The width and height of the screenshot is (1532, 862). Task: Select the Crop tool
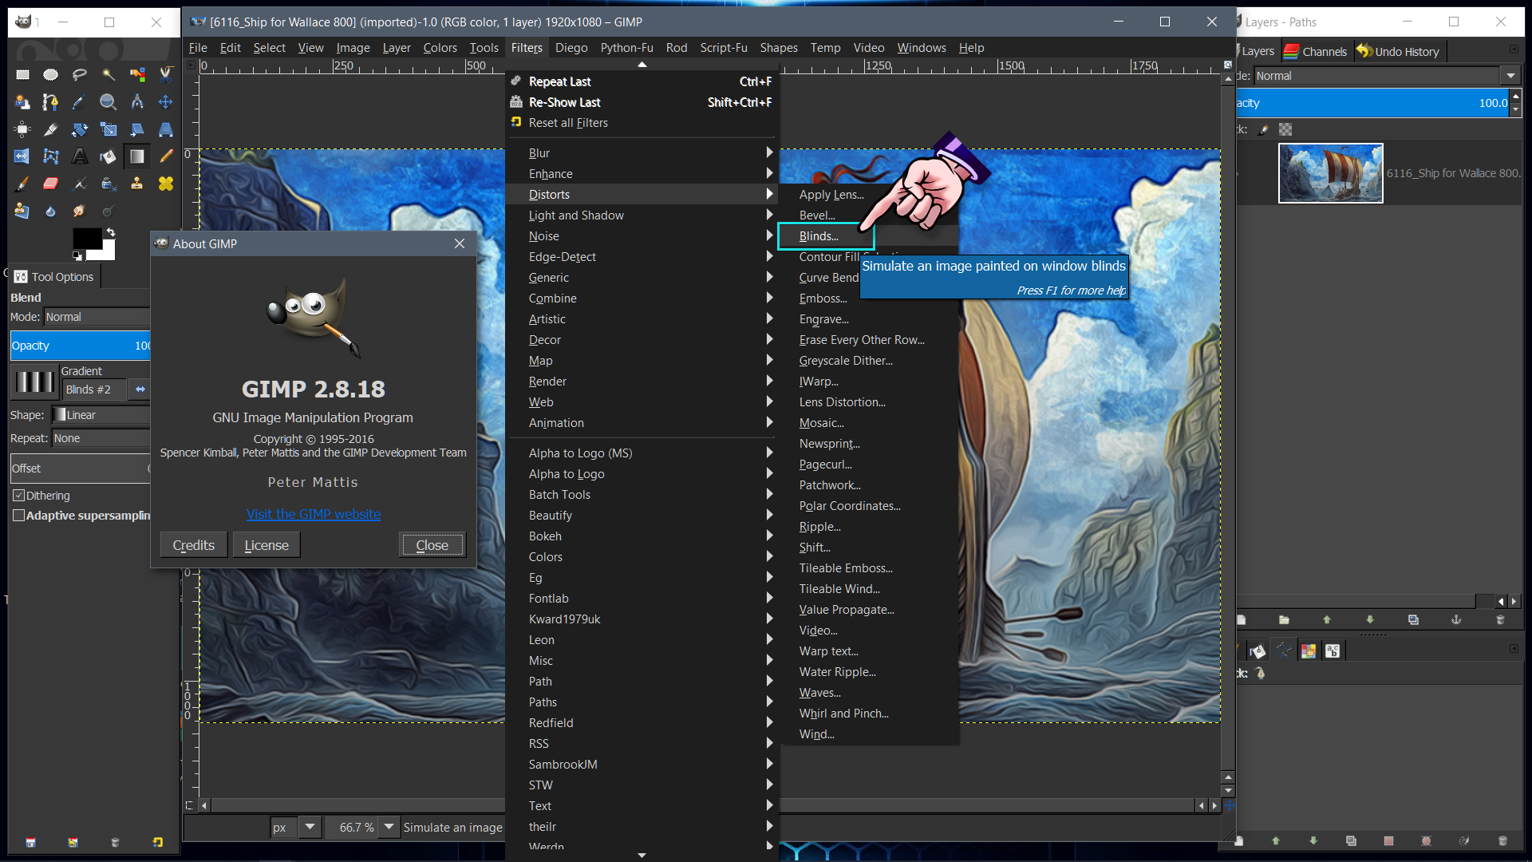click(x=50, y=129)
